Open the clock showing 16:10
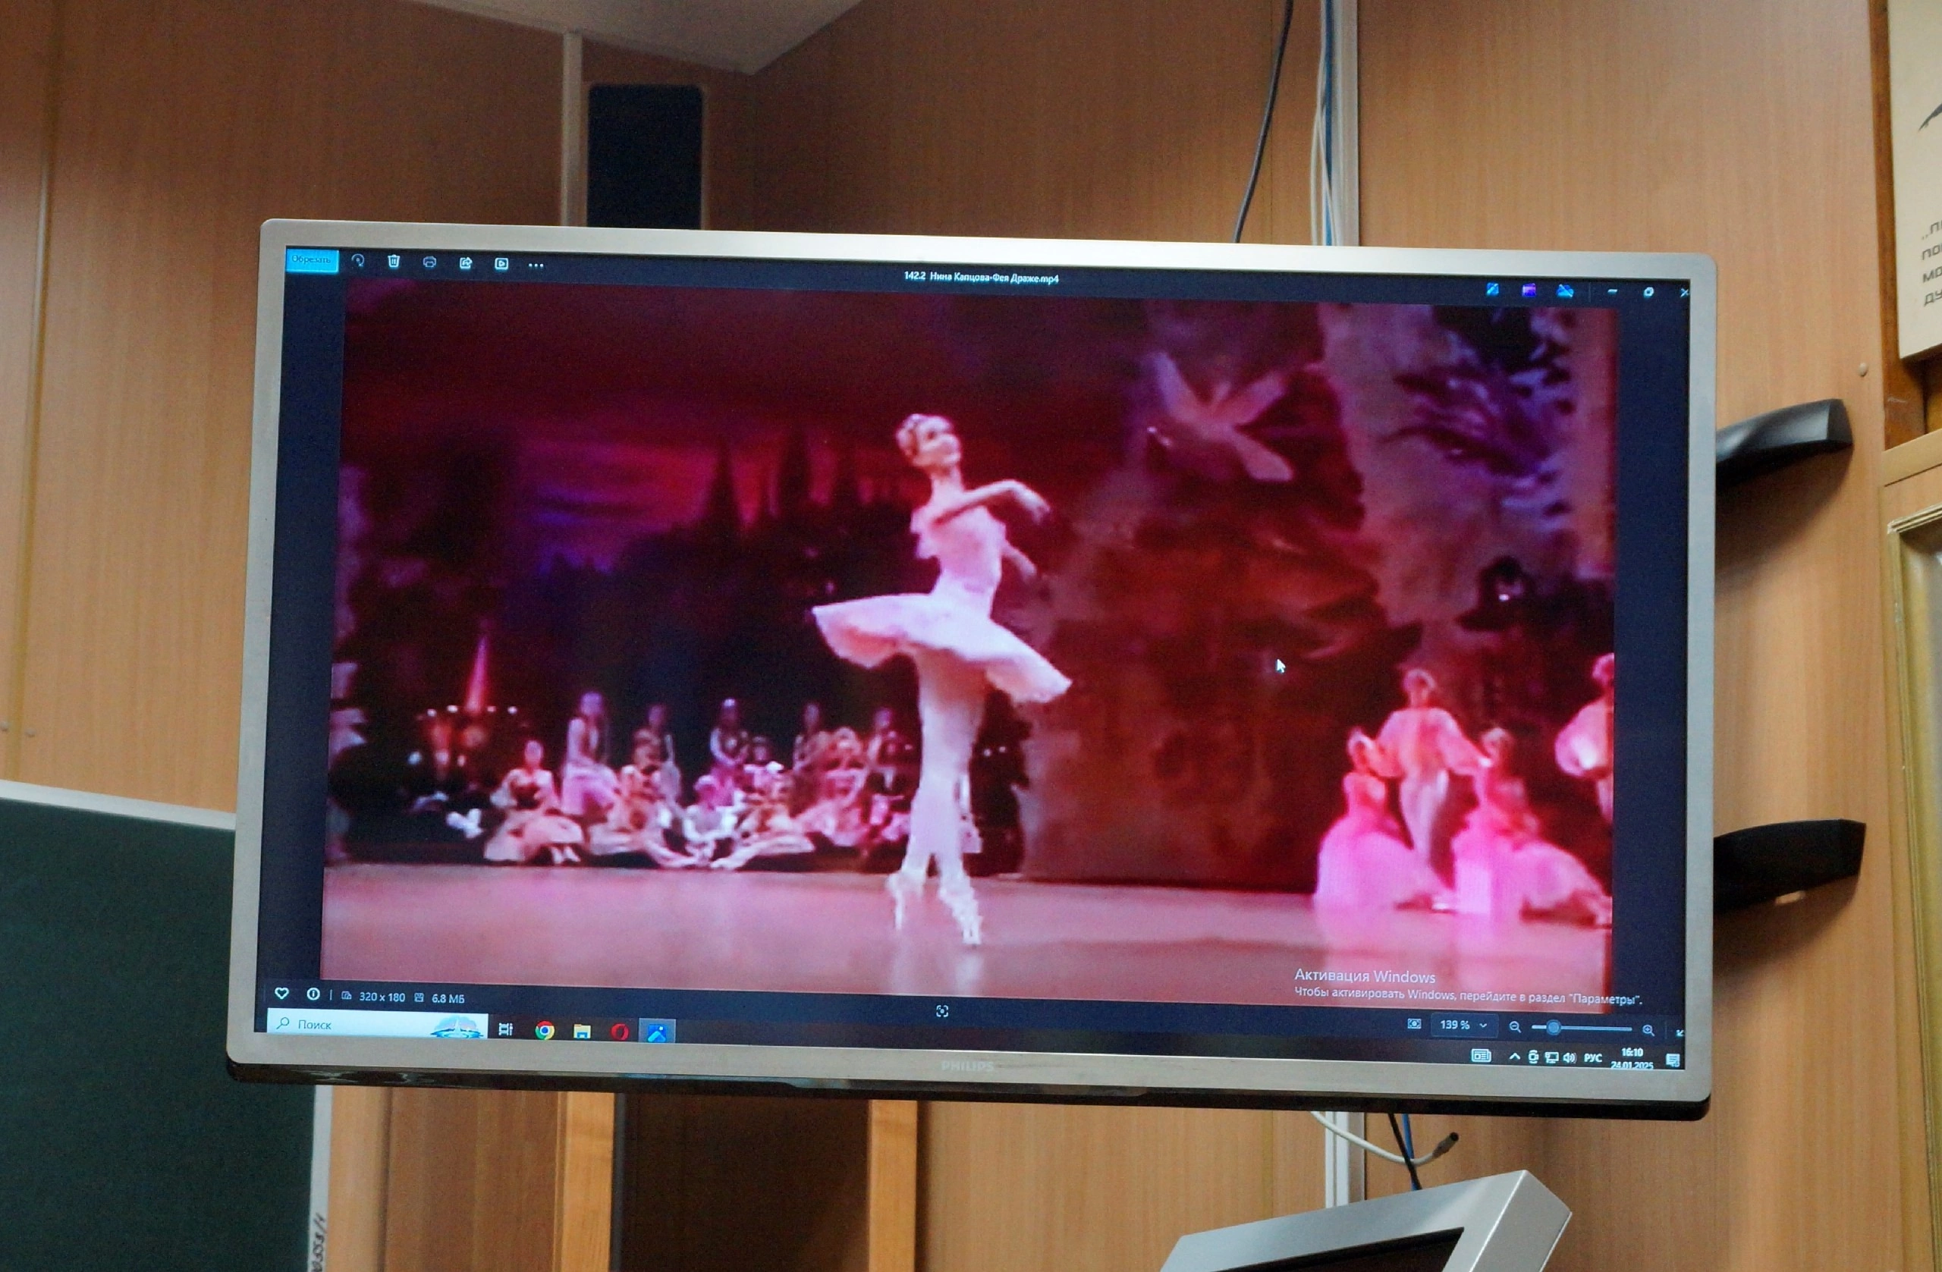This screenshot has width=1942, height=1272. click(x=1632, y=1058)
